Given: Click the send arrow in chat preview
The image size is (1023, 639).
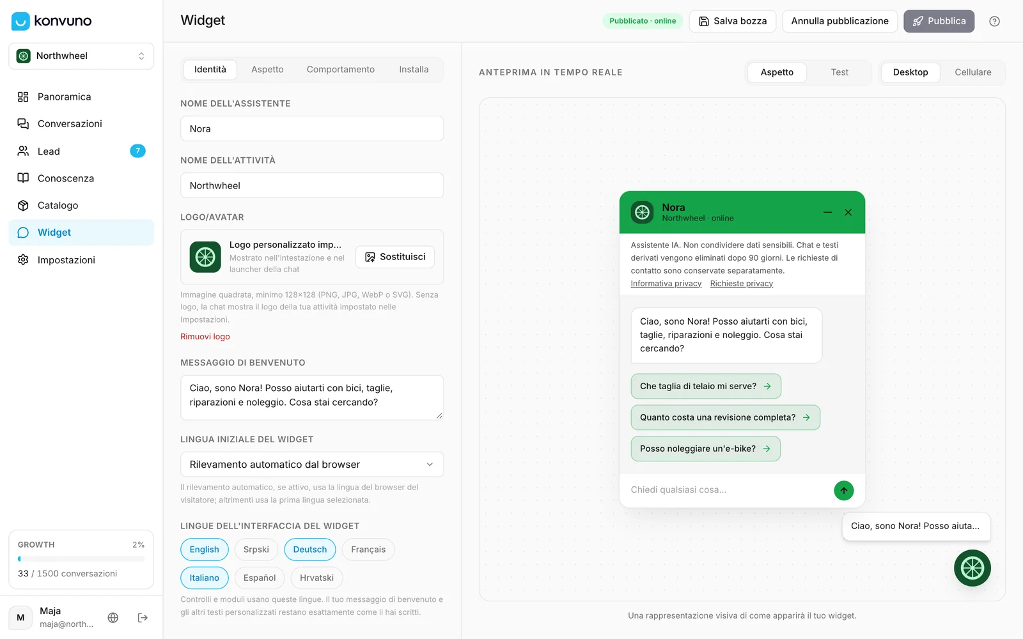Looking at the screenshot, I should pyautogui.click(x=843, y=490).
